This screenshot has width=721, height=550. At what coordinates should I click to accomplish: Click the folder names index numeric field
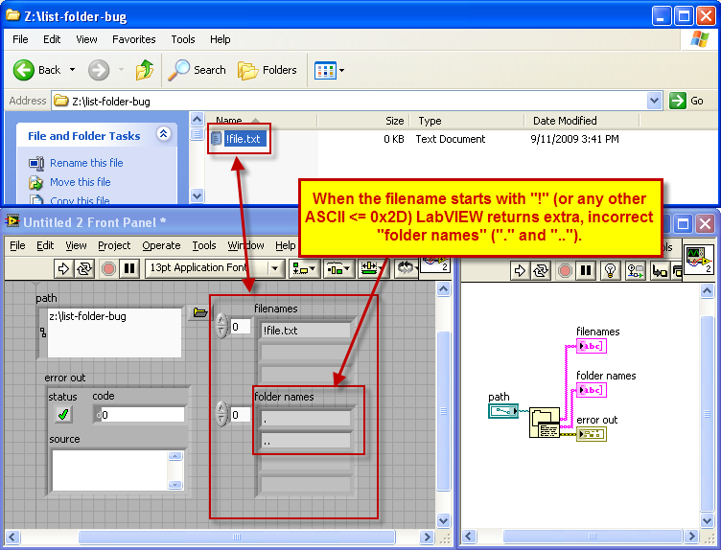click(240, 415)
